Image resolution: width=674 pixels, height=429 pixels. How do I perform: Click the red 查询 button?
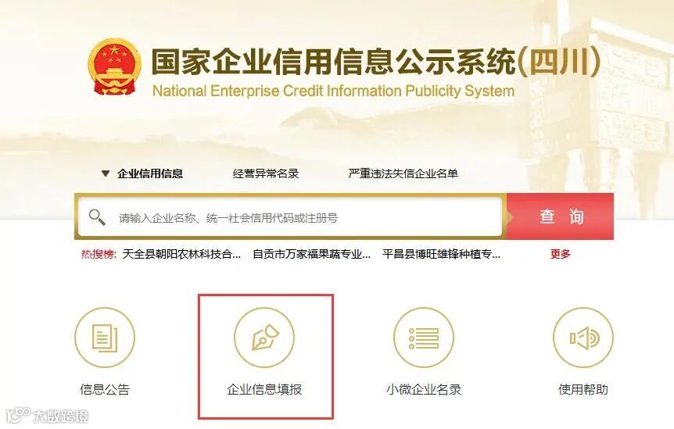pyautogui.click(x=560, y=216)
